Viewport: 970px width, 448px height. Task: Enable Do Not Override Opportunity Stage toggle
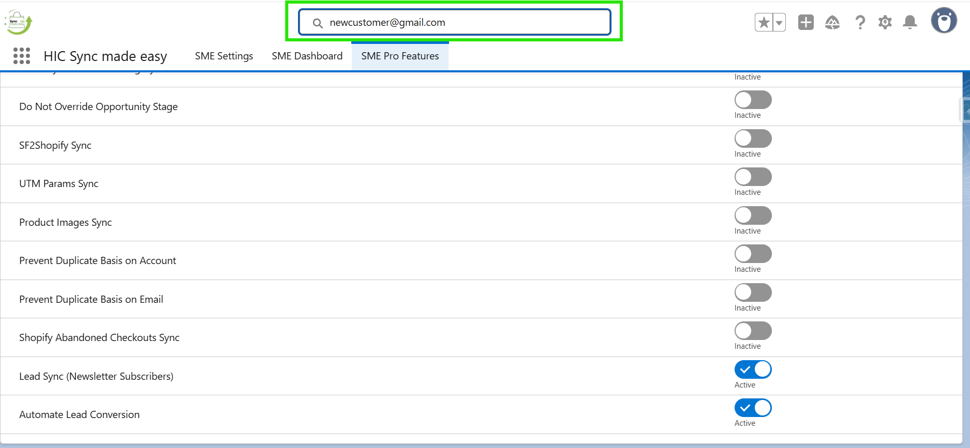click(x=753, y=100)
